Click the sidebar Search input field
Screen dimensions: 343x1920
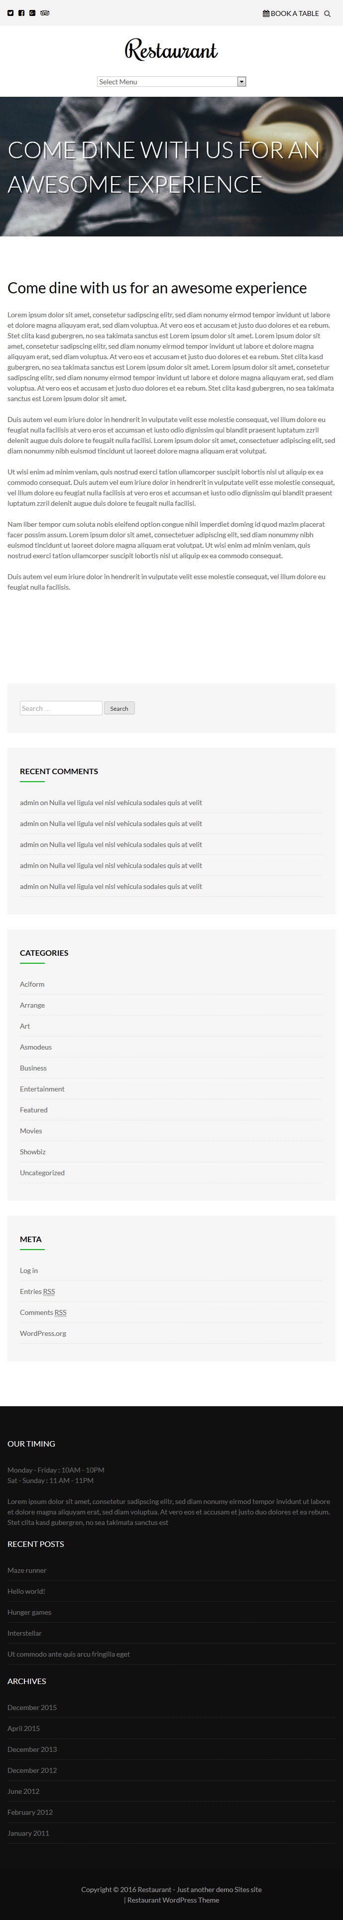pyautogui.click(x=61, y=708)
